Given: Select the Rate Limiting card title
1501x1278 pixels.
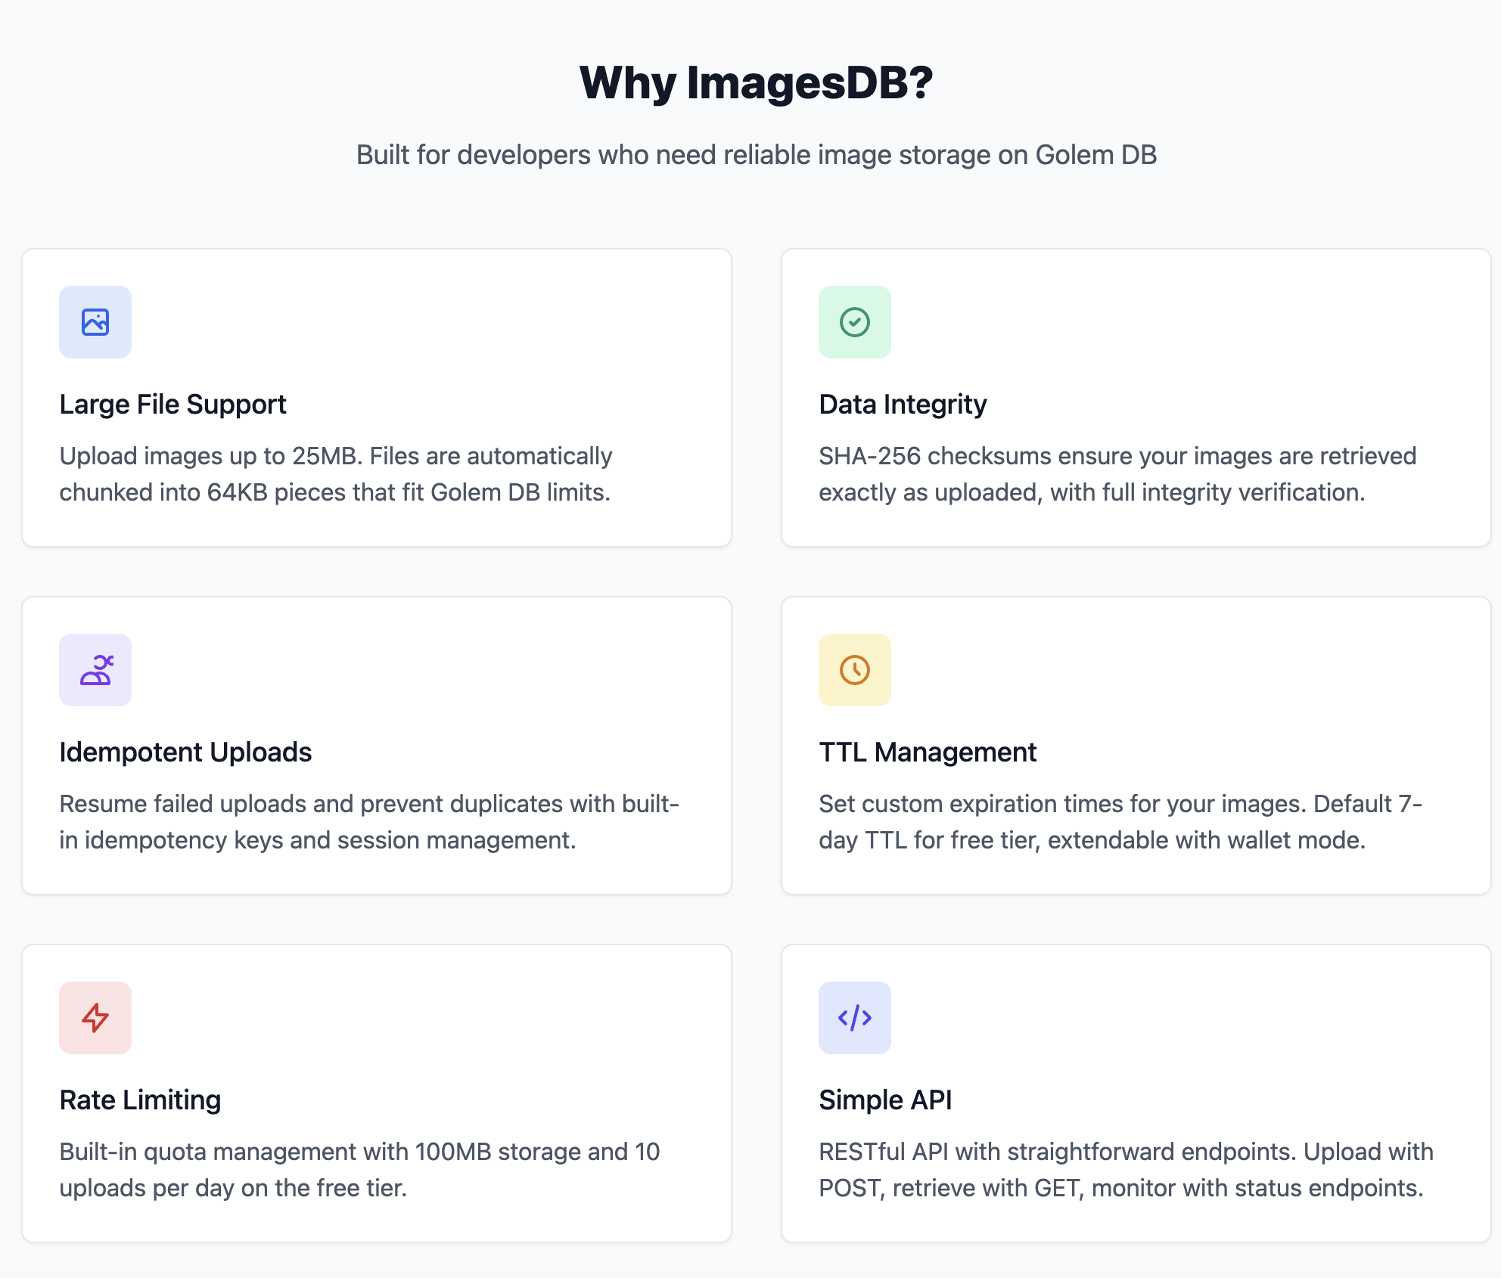Looking at the screenshot, I should point(140,1100).
